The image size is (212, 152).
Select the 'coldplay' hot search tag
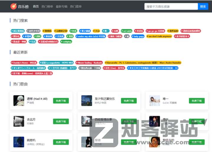[x=66, y=41]
